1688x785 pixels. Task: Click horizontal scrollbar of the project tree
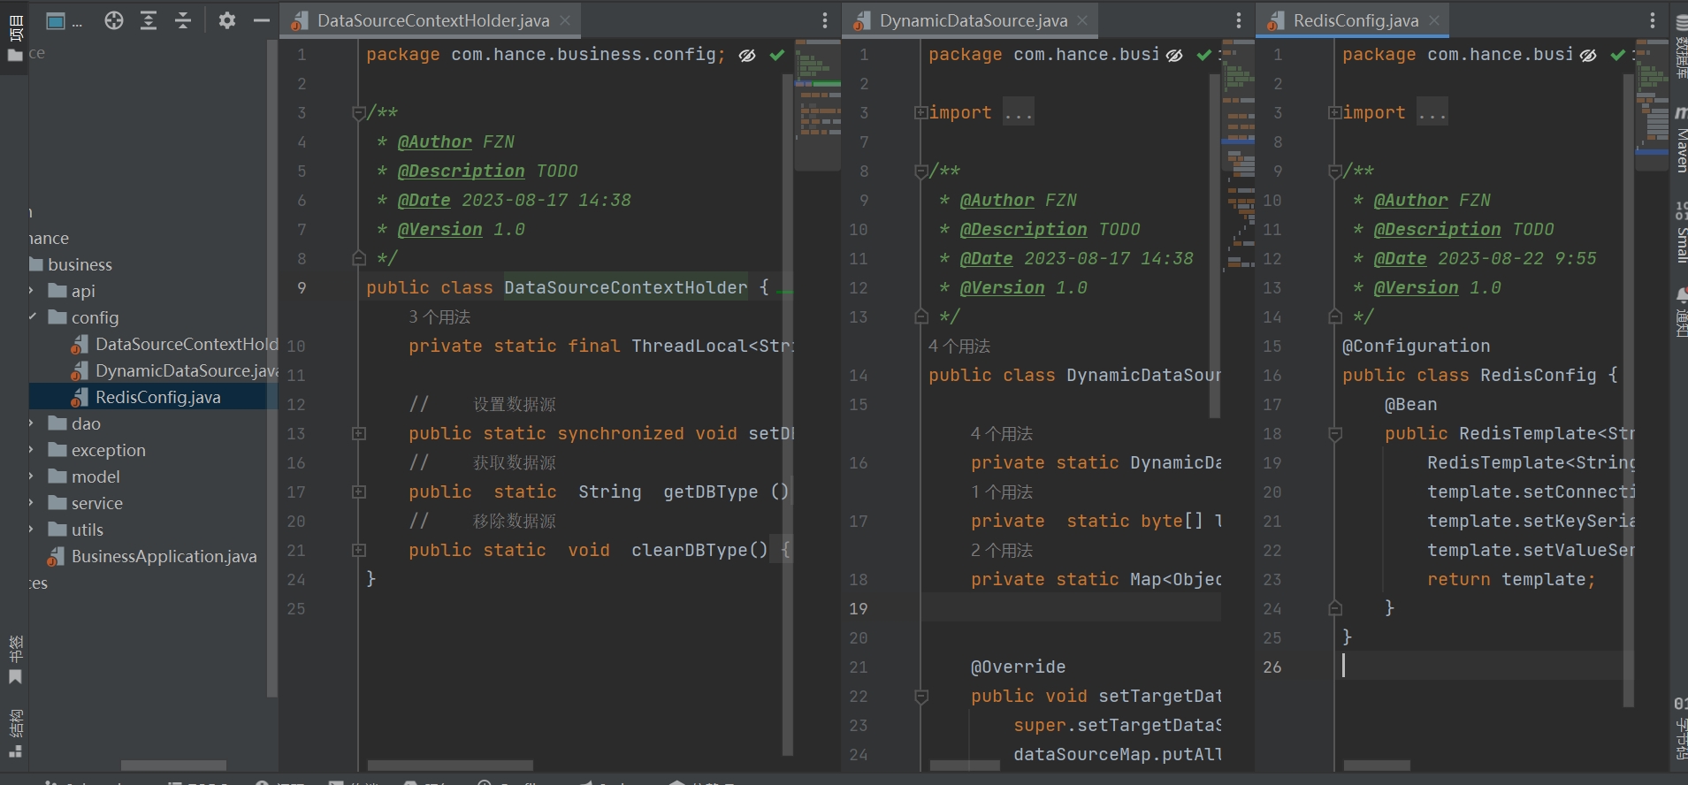coord(173,766)
